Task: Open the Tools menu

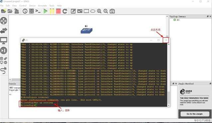Action: point(52,6)
